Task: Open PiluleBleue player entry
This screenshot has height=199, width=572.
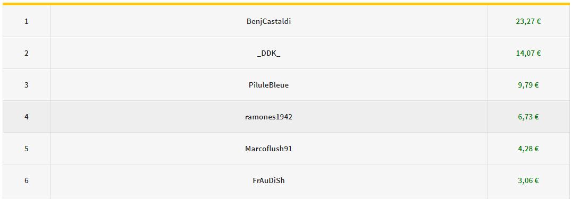Action: coord(268,85)
